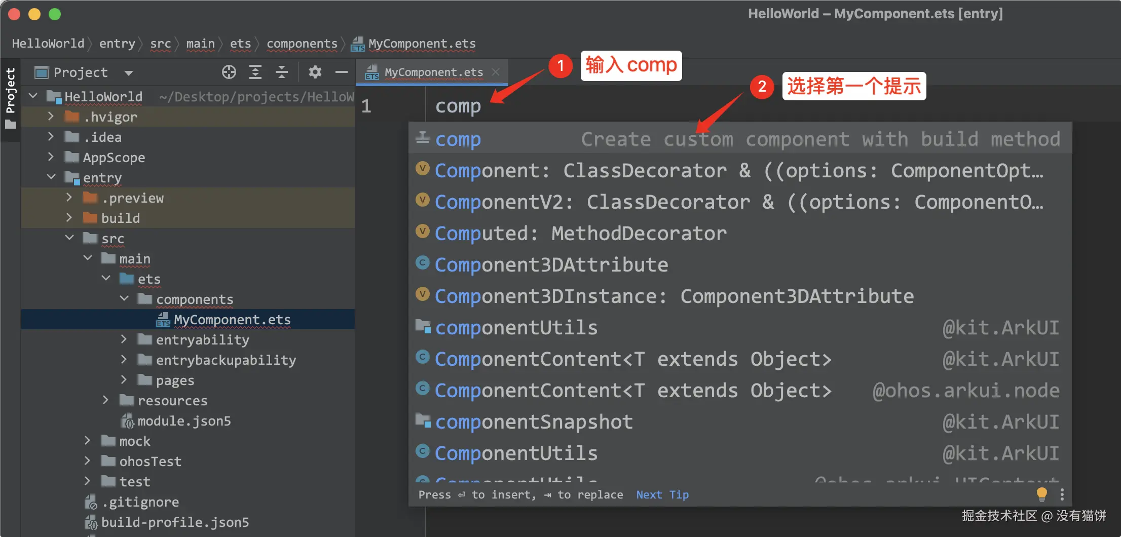Image resolution: width=1121 pixels, height=537 pixels.
Task: Select module.json5 in the project tree
Action: (x=184, y=421)
